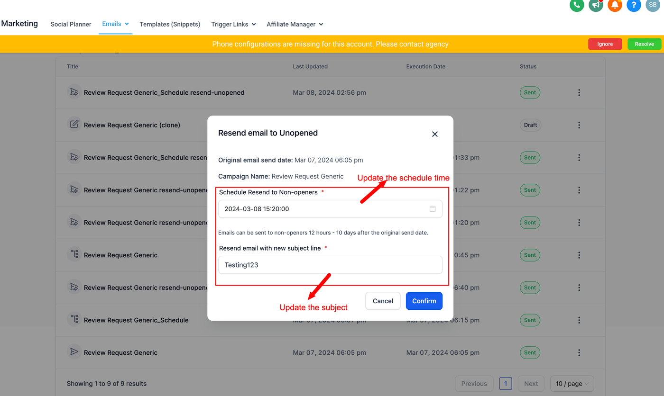Open the SB user avatar menu
The image size is (664, 396).
pos(653,5)
